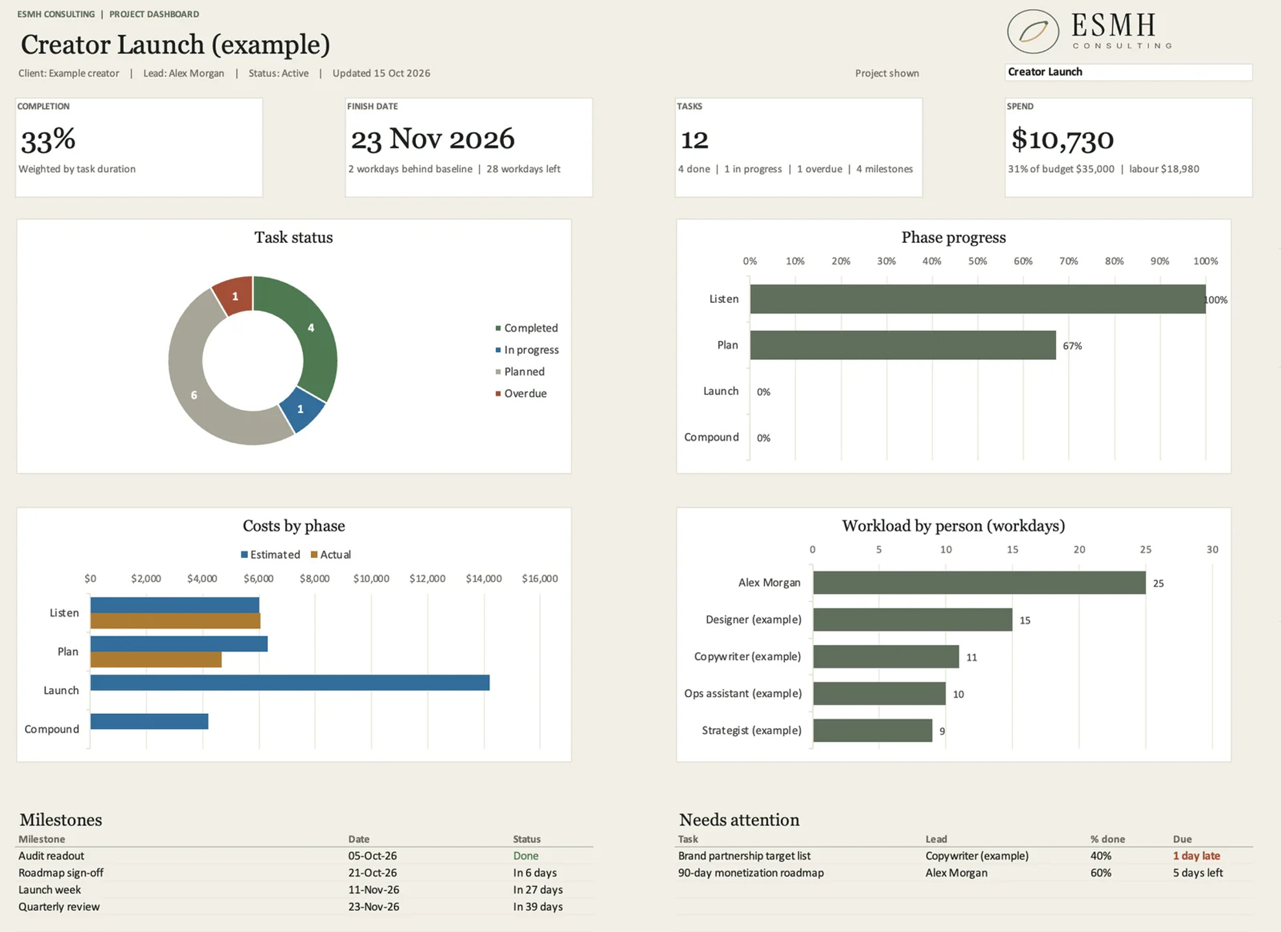
Task: Select the Plan actual cost bar
Action: click(156, 660)
